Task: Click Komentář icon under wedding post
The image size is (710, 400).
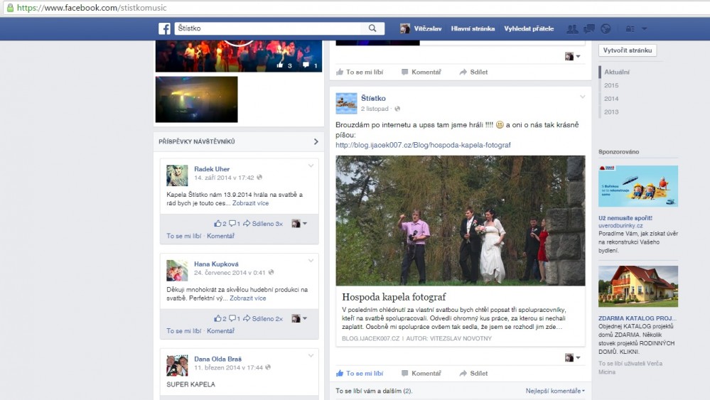Action: click(421, 373)
